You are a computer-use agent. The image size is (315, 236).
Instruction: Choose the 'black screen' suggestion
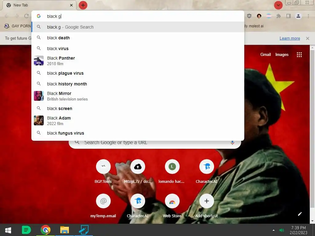(x=138, y=108)
